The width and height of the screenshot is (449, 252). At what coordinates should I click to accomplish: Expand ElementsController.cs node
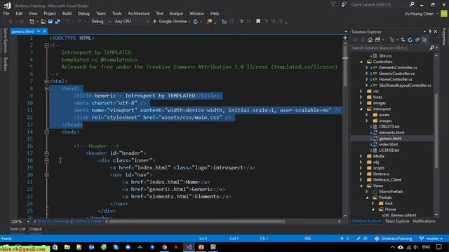(x=367, y=68)
